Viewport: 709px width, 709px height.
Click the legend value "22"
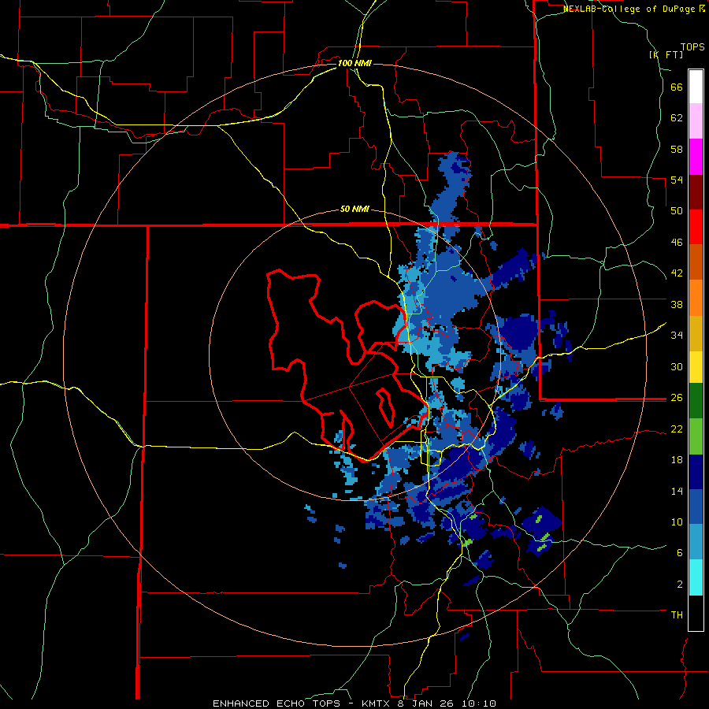[x=677, y=429]
